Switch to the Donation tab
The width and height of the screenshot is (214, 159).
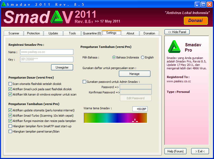[x=149, y=33]
